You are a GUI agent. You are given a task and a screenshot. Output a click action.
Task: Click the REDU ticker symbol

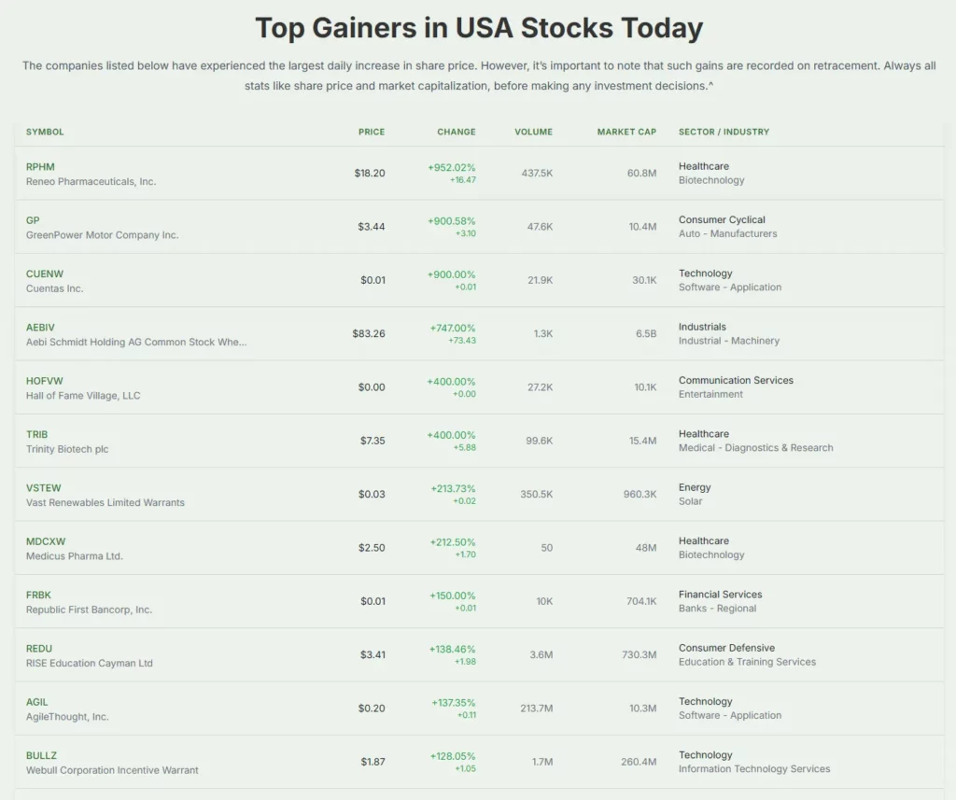tap(39, 649)
